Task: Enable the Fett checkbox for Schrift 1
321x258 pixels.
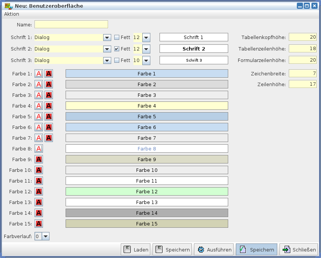Action: [117, 38]
